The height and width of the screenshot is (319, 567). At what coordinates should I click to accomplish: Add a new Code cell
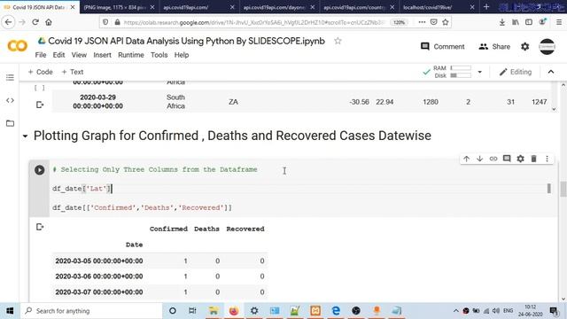(x=40, y=72)
